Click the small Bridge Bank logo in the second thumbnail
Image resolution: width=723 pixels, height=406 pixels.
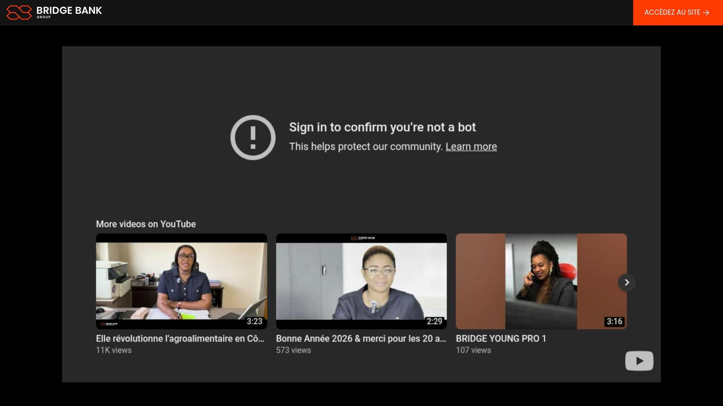coord(363,238)
